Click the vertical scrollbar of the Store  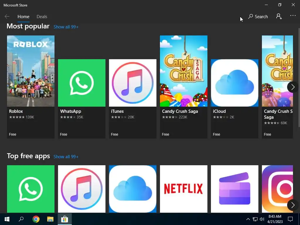click(299, 77)
